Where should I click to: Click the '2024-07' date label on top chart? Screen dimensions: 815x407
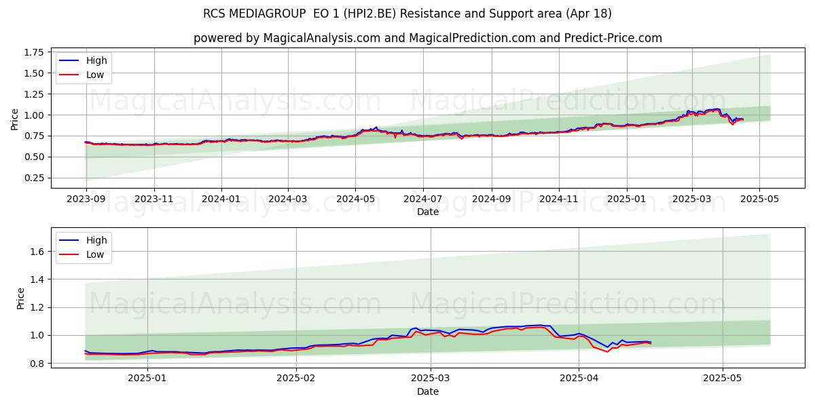click(x=423, y=199)
